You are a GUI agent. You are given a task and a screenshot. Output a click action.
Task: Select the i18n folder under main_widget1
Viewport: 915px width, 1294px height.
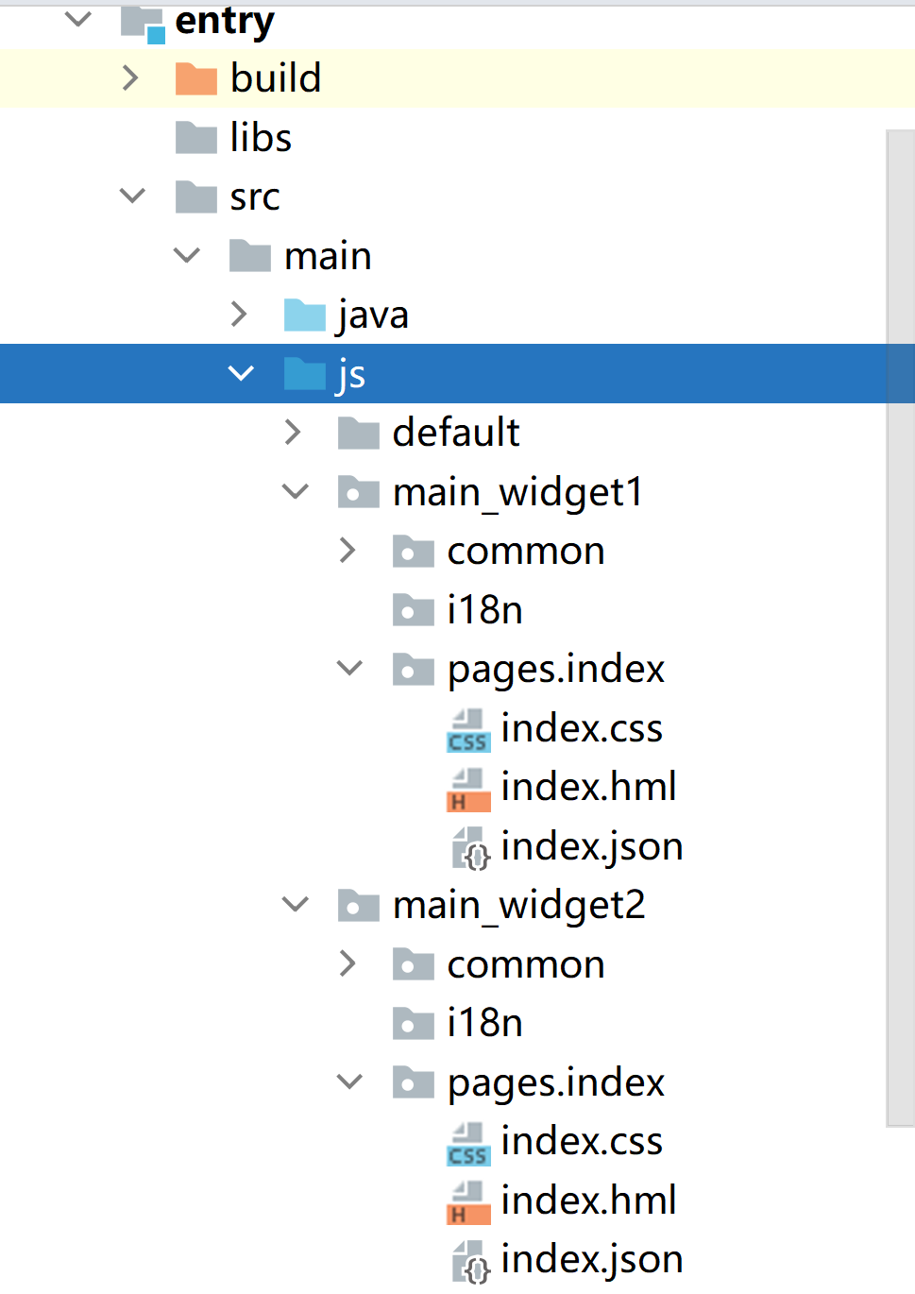coord(484,610)
